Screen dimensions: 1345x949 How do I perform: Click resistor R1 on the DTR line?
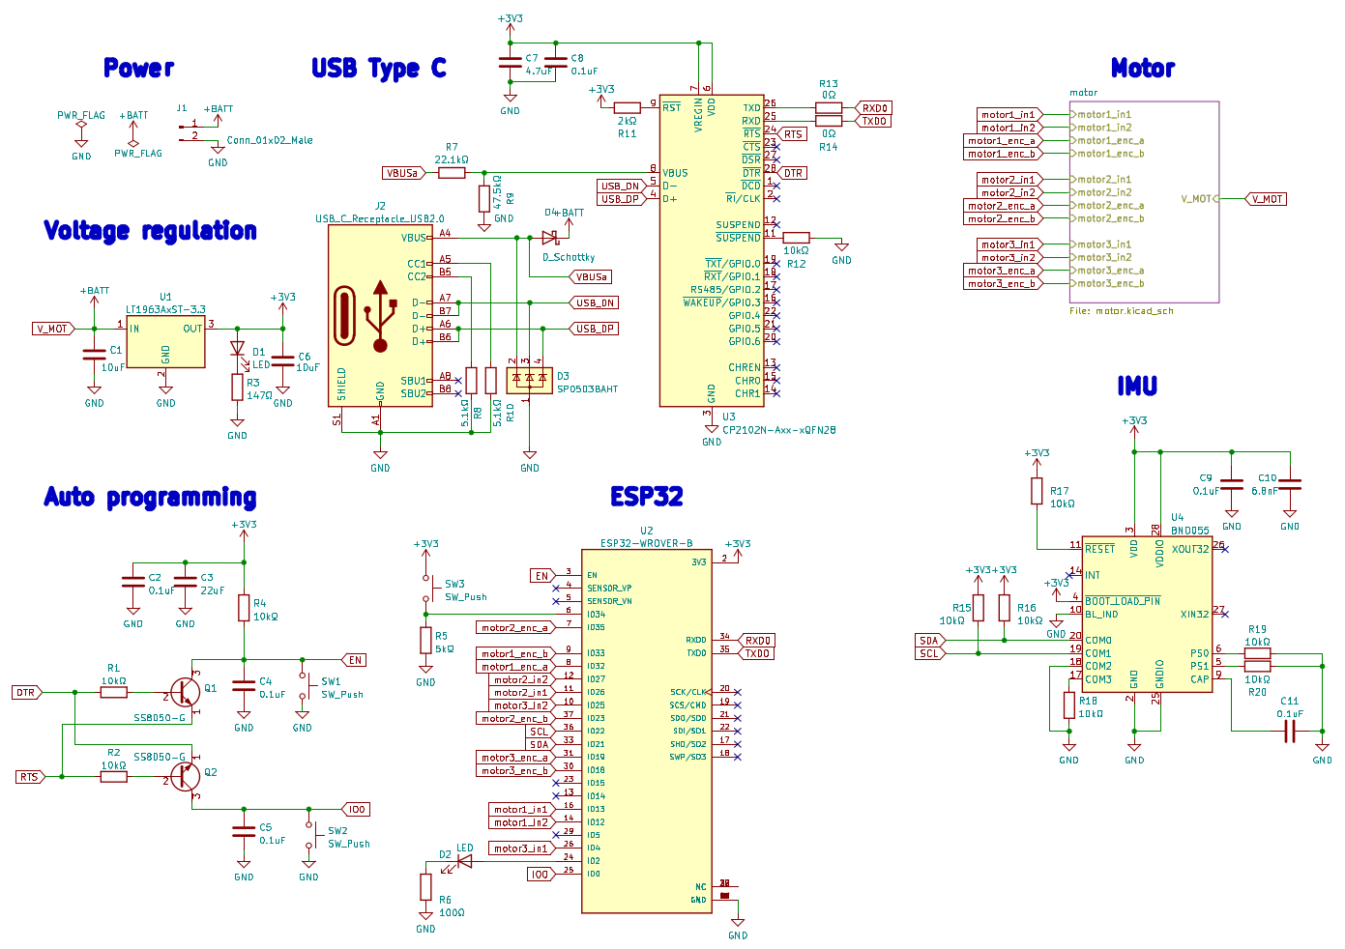pos(114,692)
